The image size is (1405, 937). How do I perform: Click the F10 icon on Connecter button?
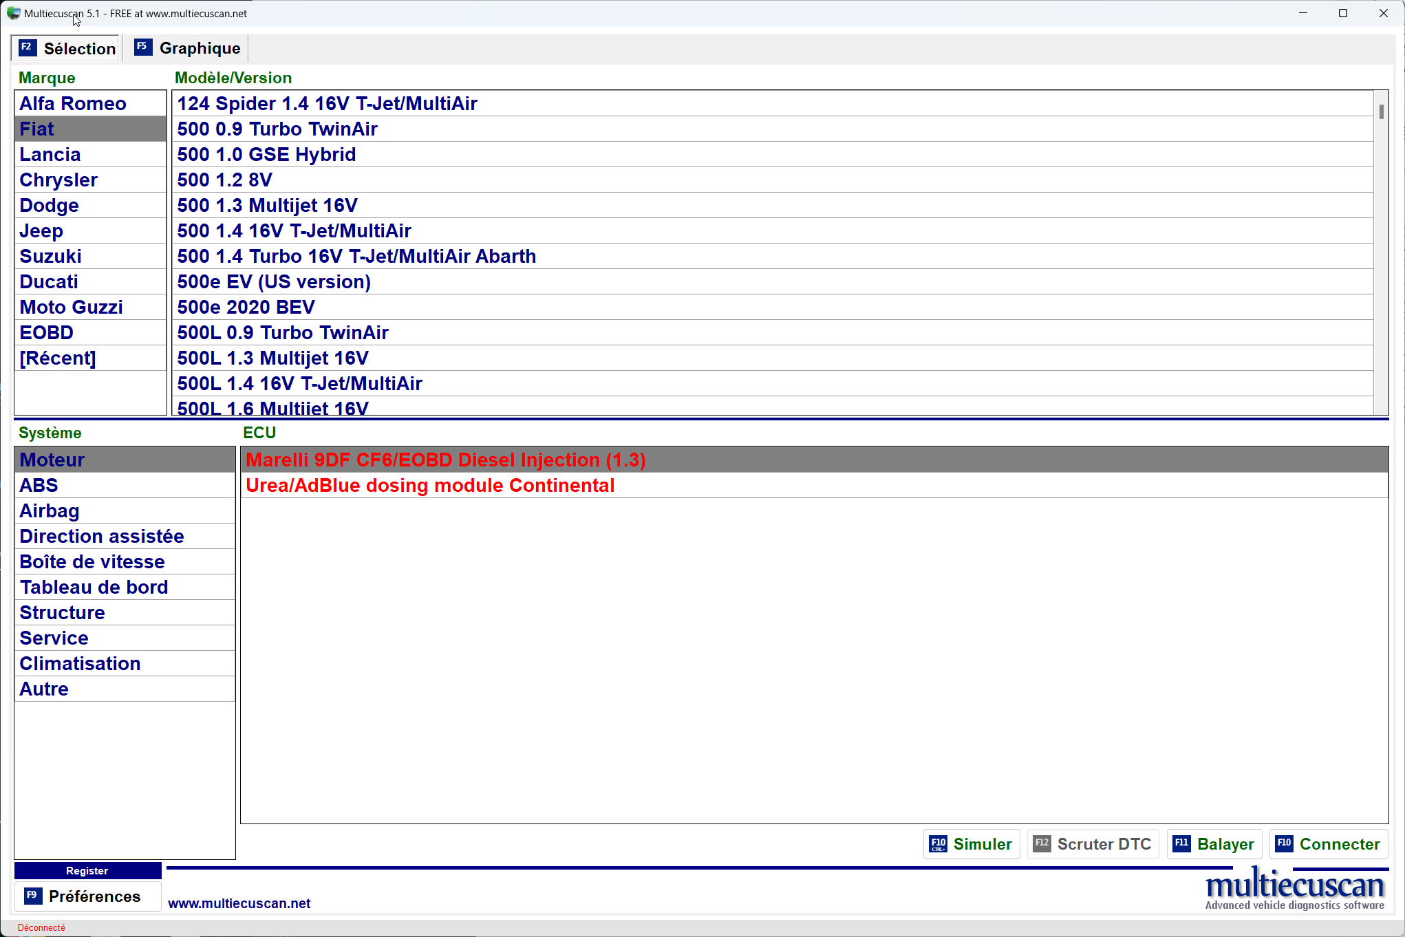click(1284, 844)
